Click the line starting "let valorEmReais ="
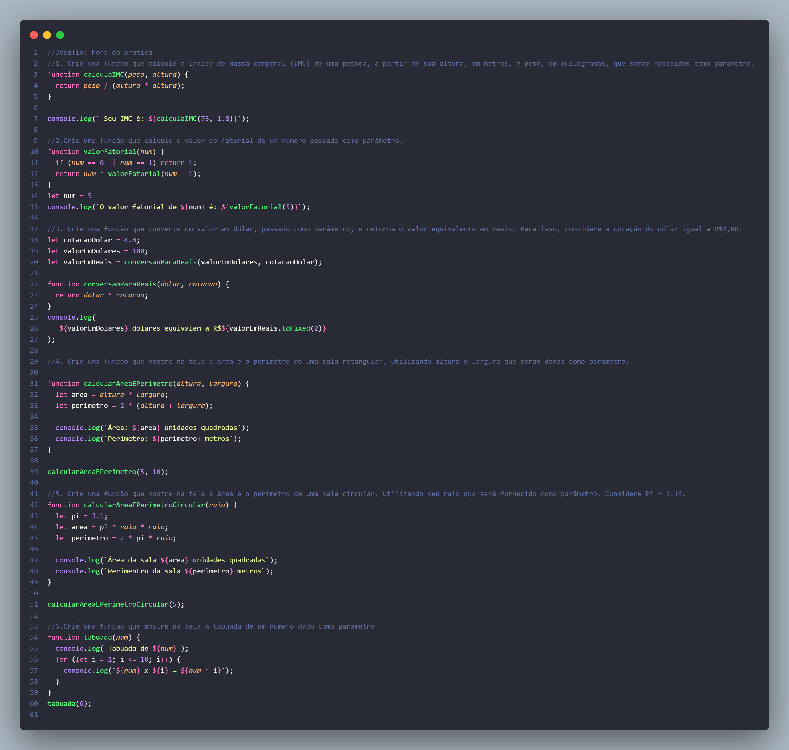The image size is (789, 750). point(185,262)
